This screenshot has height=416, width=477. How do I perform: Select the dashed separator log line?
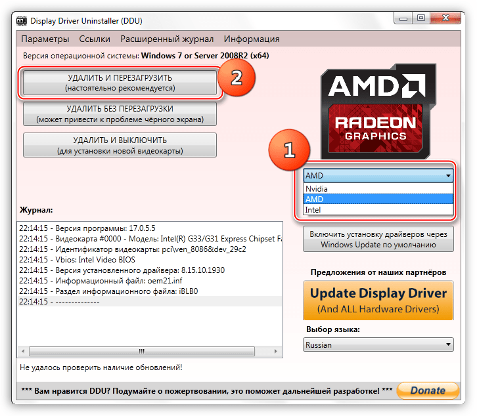[150, 302]
